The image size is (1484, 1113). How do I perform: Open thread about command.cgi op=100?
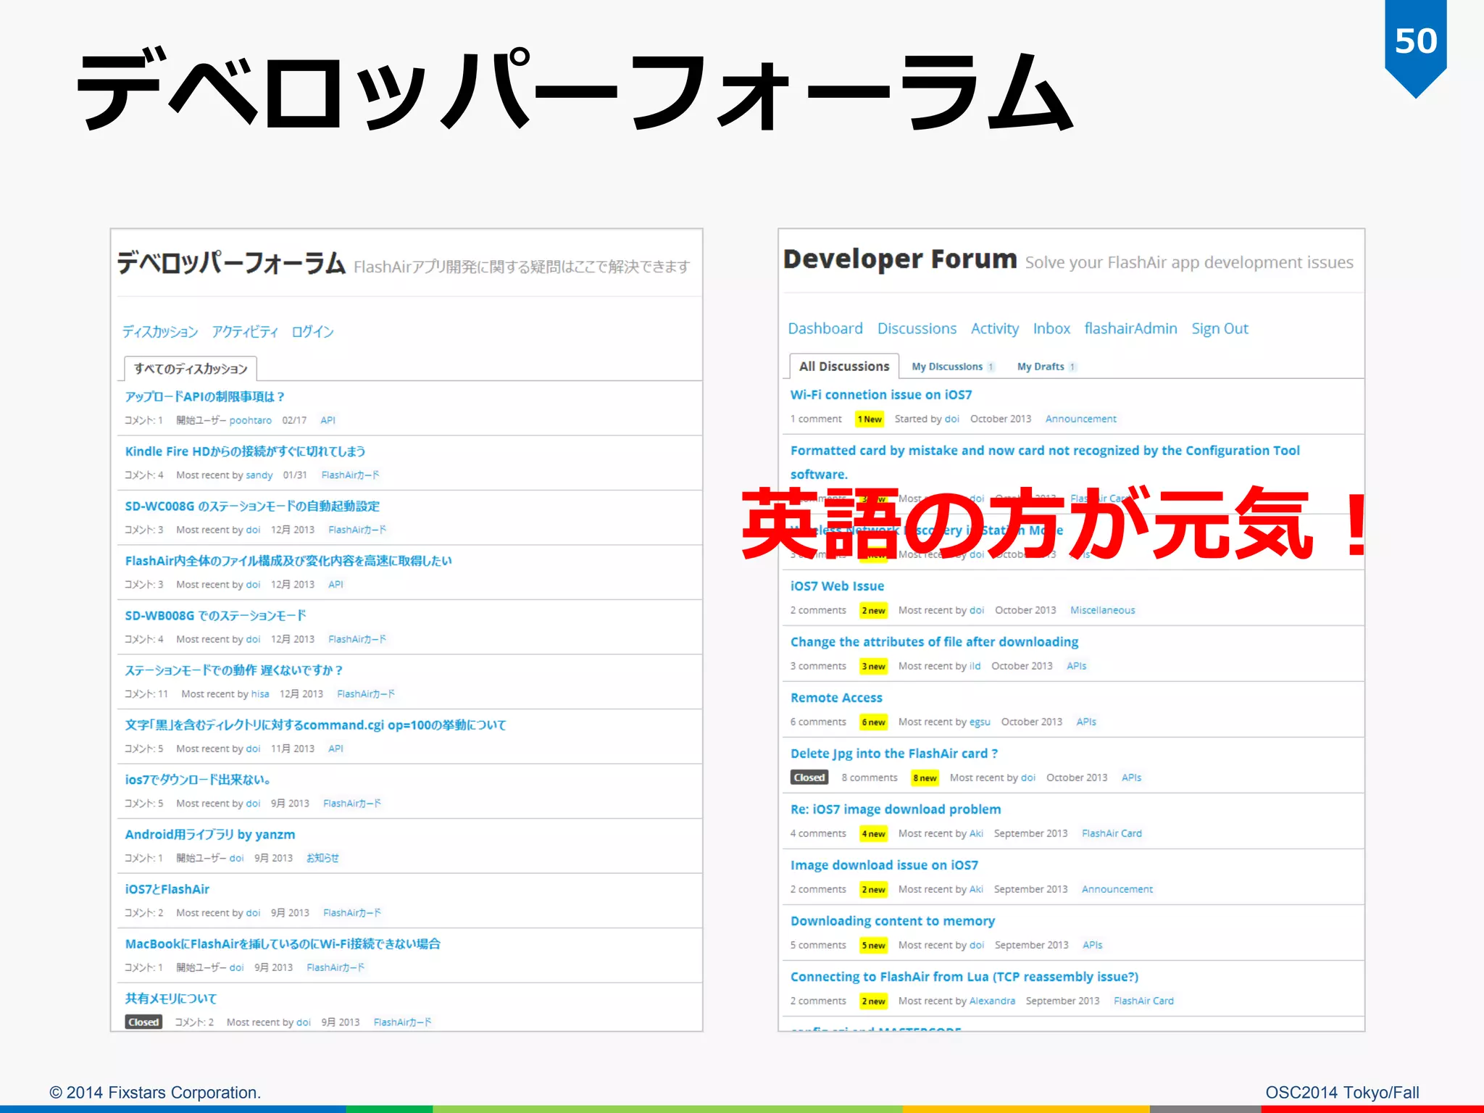[315, 725]
